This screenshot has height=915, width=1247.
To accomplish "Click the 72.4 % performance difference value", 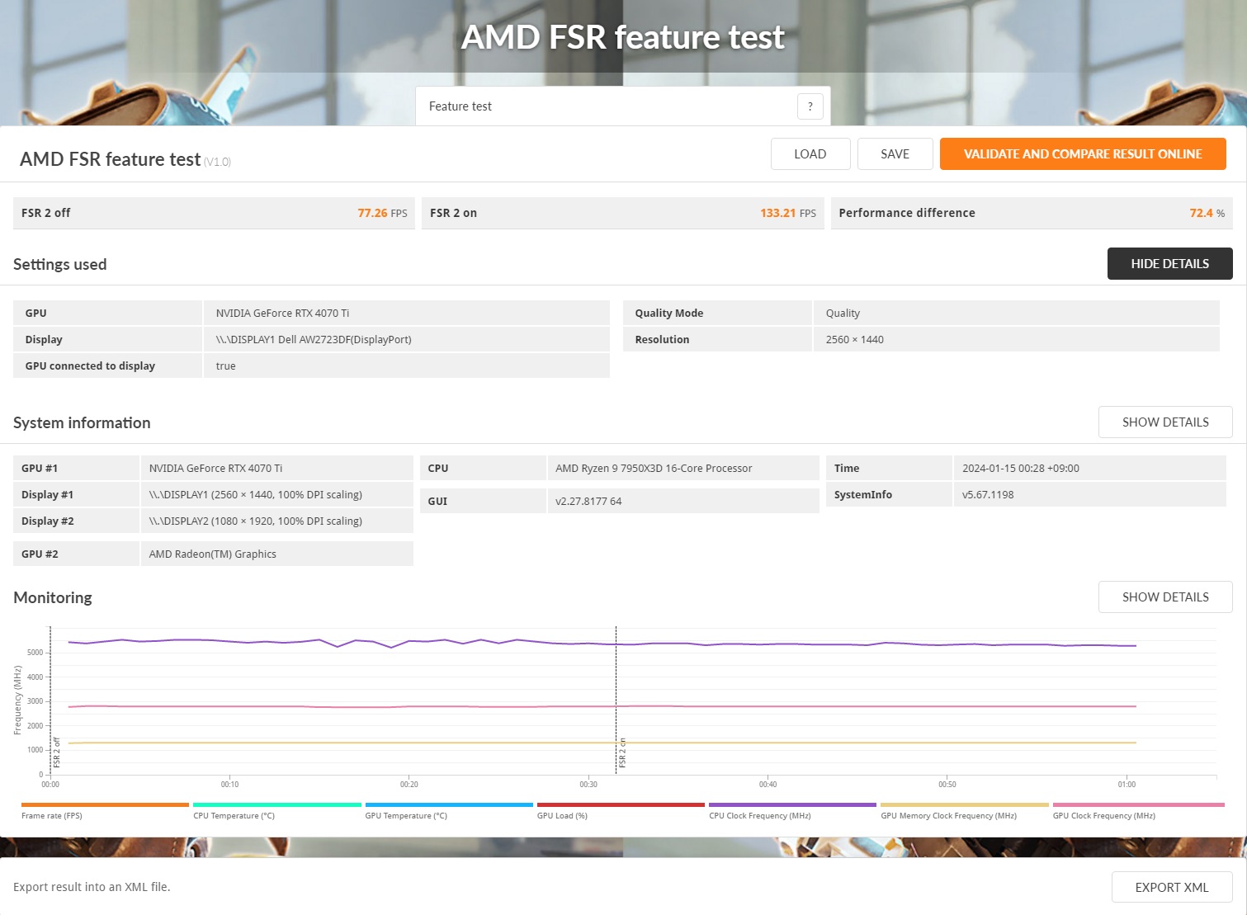I will coord(1207,213).
